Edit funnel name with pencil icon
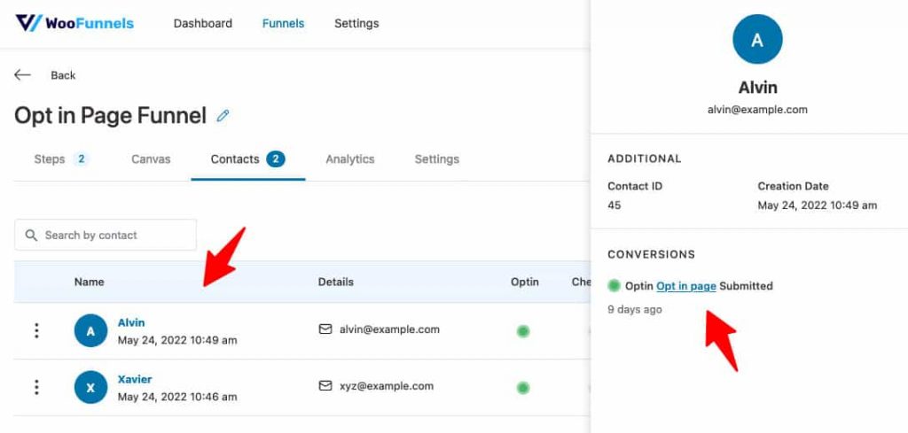Viewport: 908px width, 433px height. point(223,116)
